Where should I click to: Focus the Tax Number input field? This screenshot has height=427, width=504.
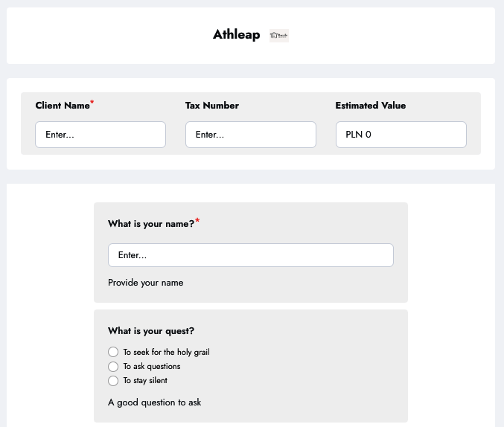pyautogui.click(x=251, y=135)
